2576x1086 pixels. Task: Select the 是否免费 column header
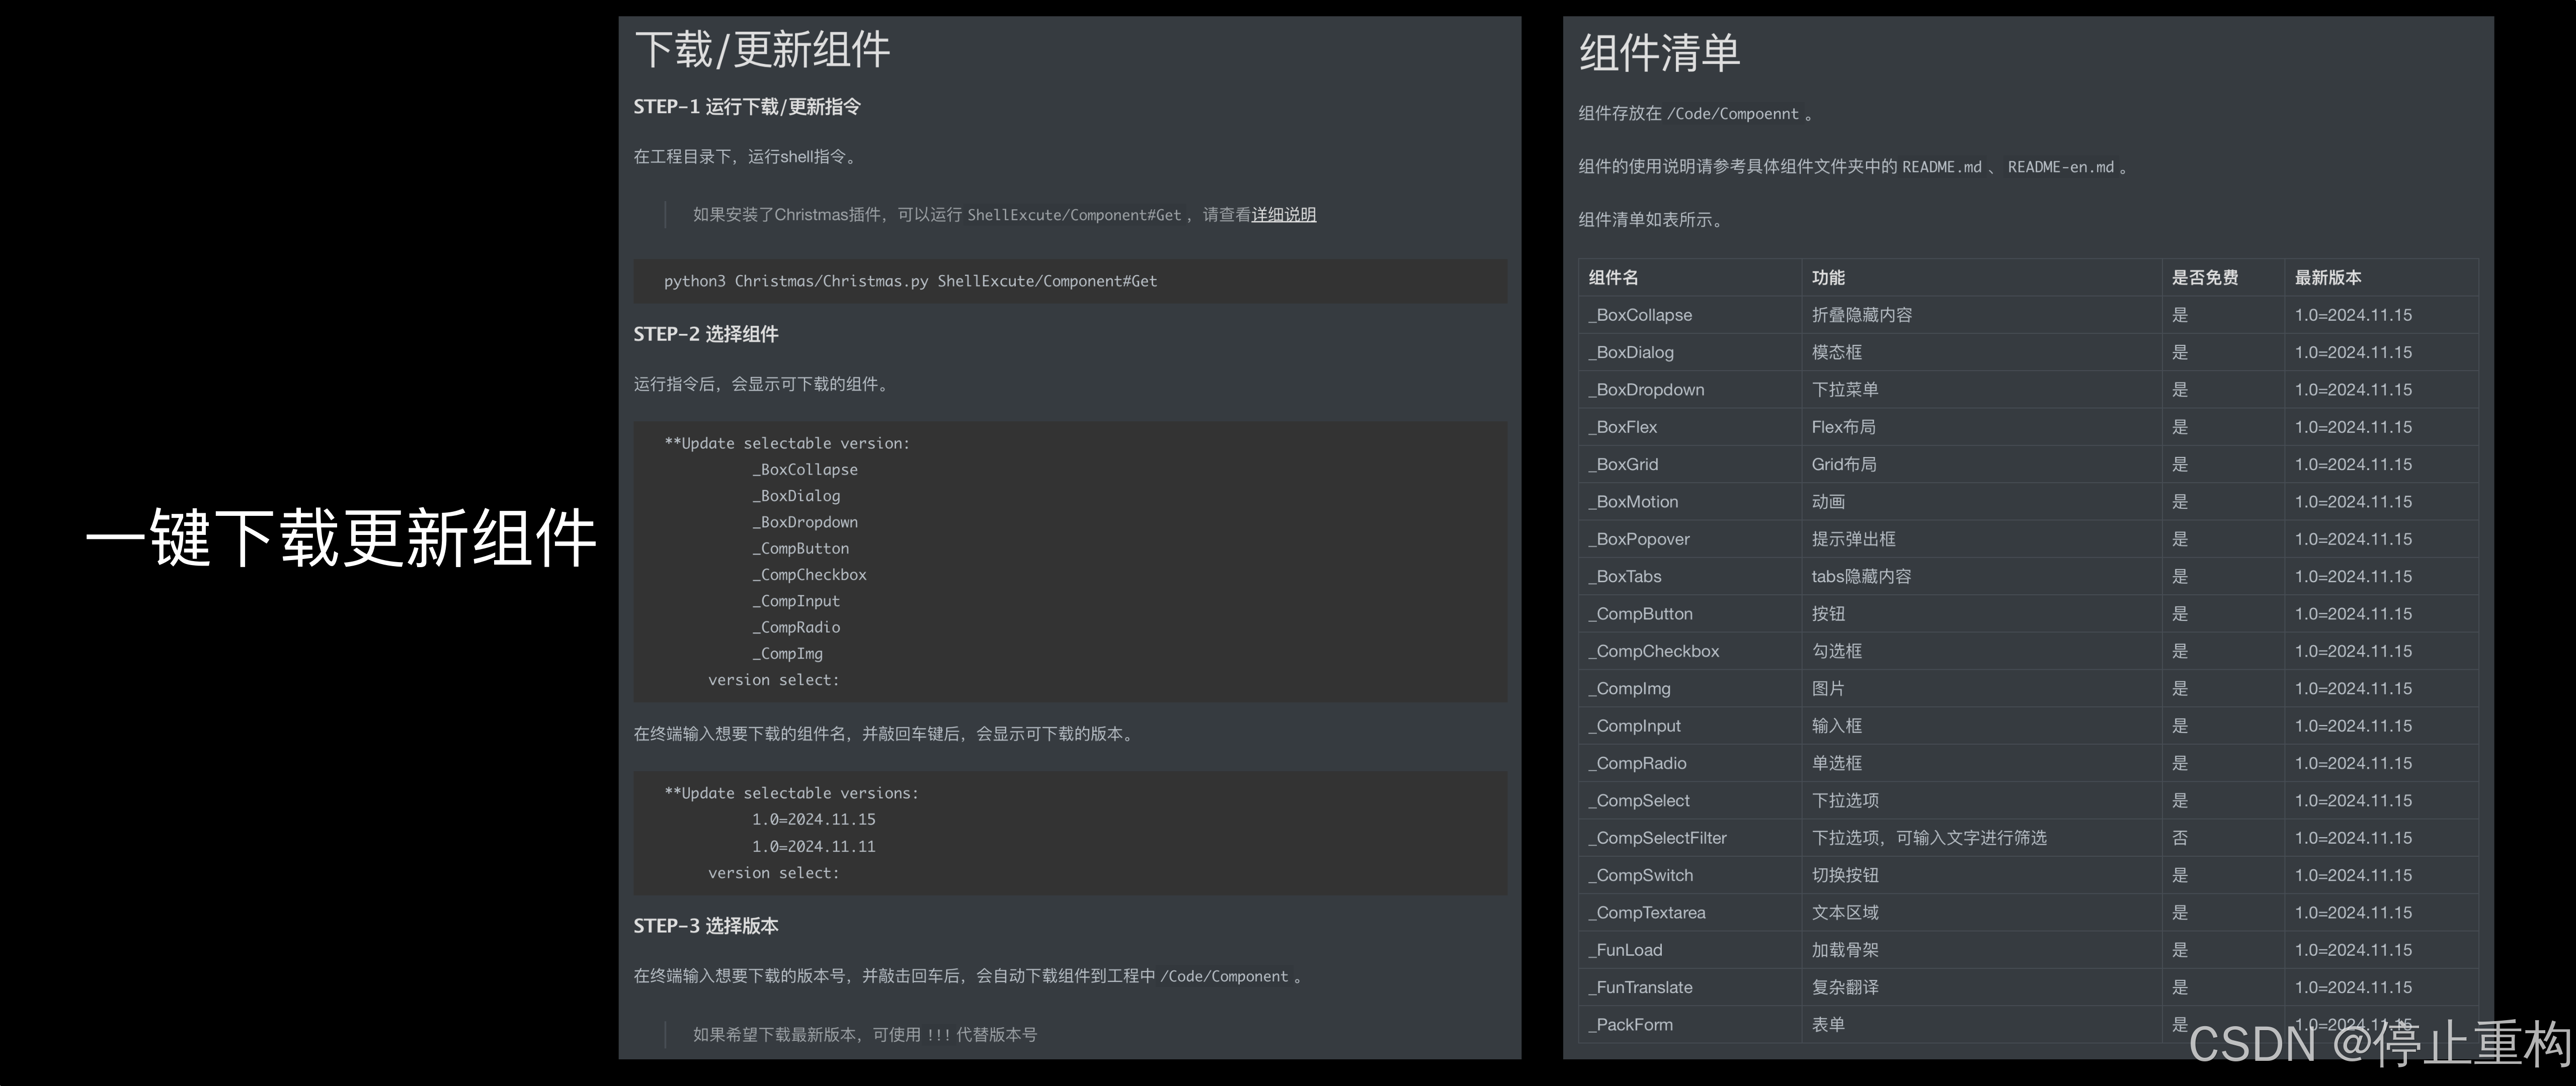(2204, 278)
